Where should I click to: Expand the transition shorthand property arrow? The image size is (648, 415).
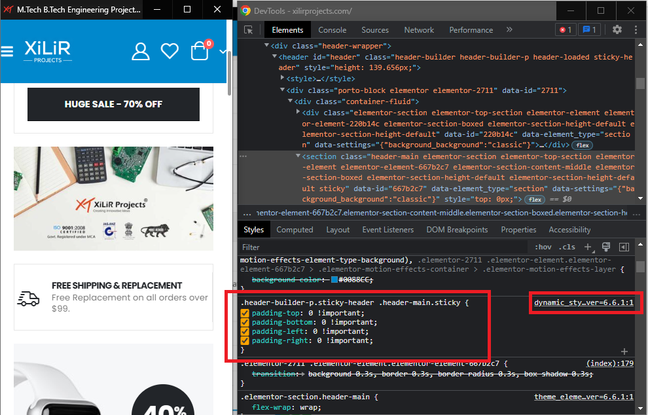[304, 374]
